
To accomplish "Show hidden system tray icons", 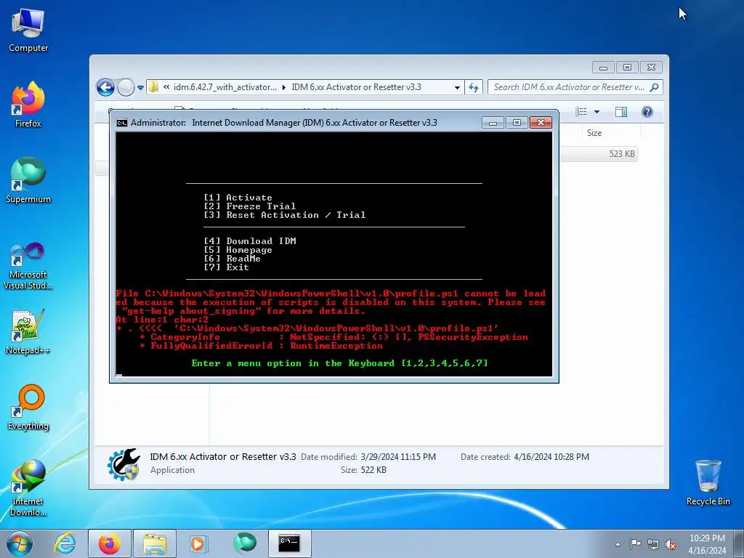I will click(618, 544).
